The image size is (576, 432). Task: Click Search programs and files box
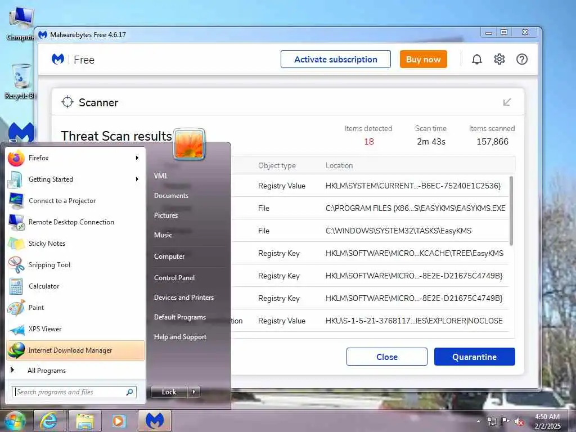[74, 392]
